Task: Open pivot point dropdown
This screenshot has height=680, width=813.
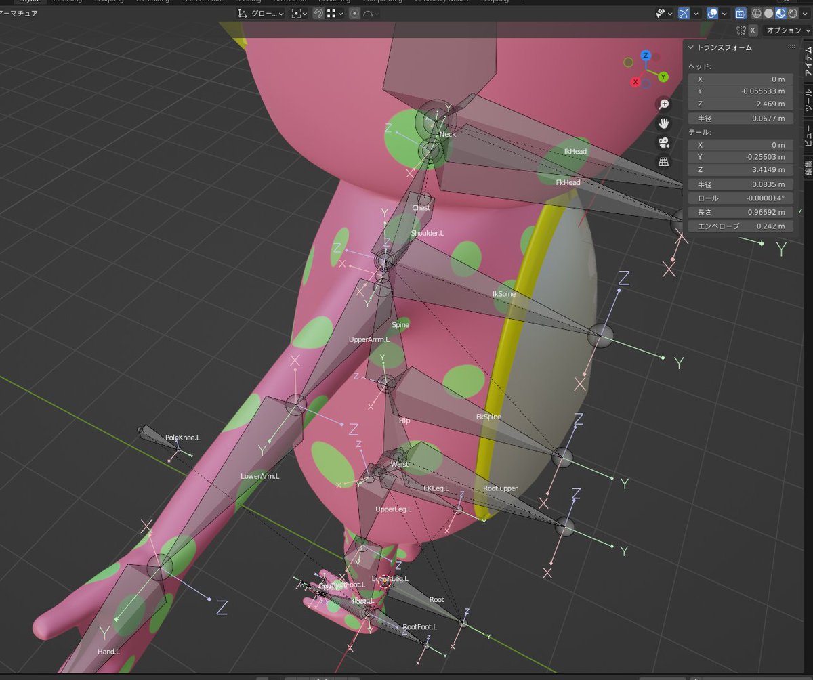Action: (x=299, y=14)
